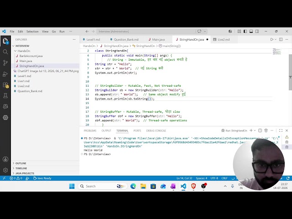Click the UTF-8 encoding status item
Image resolution: width=292 pixels, height=219 pixels.
[214, 178]
